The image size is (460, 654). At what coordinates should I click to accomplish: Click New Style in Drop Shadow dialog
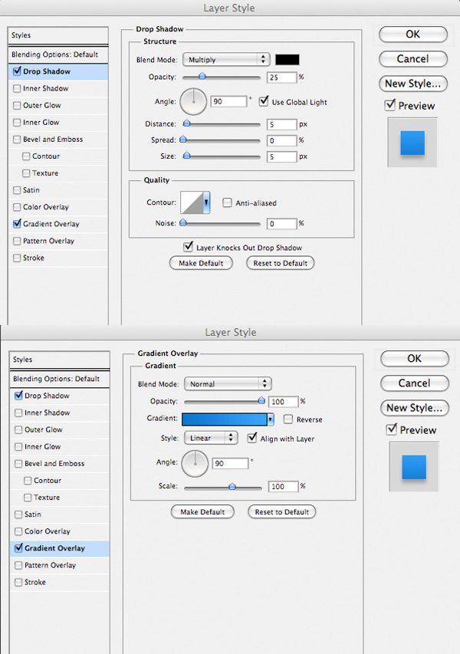(x=413, y=84)
